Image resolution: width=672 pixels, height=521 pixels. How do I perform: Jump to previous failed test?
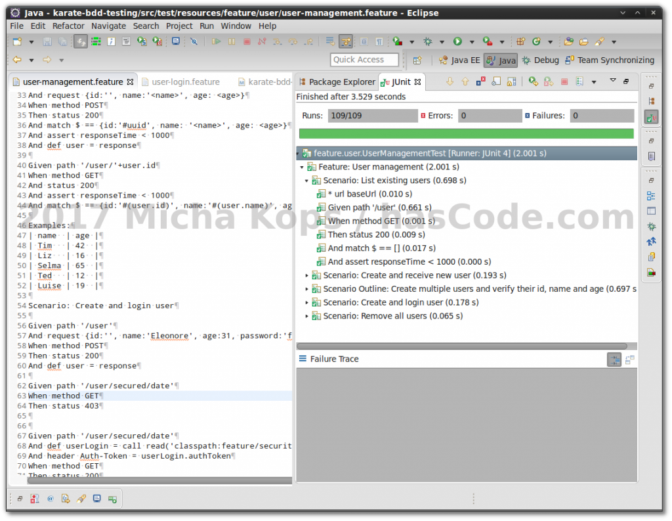pos(465,81)
